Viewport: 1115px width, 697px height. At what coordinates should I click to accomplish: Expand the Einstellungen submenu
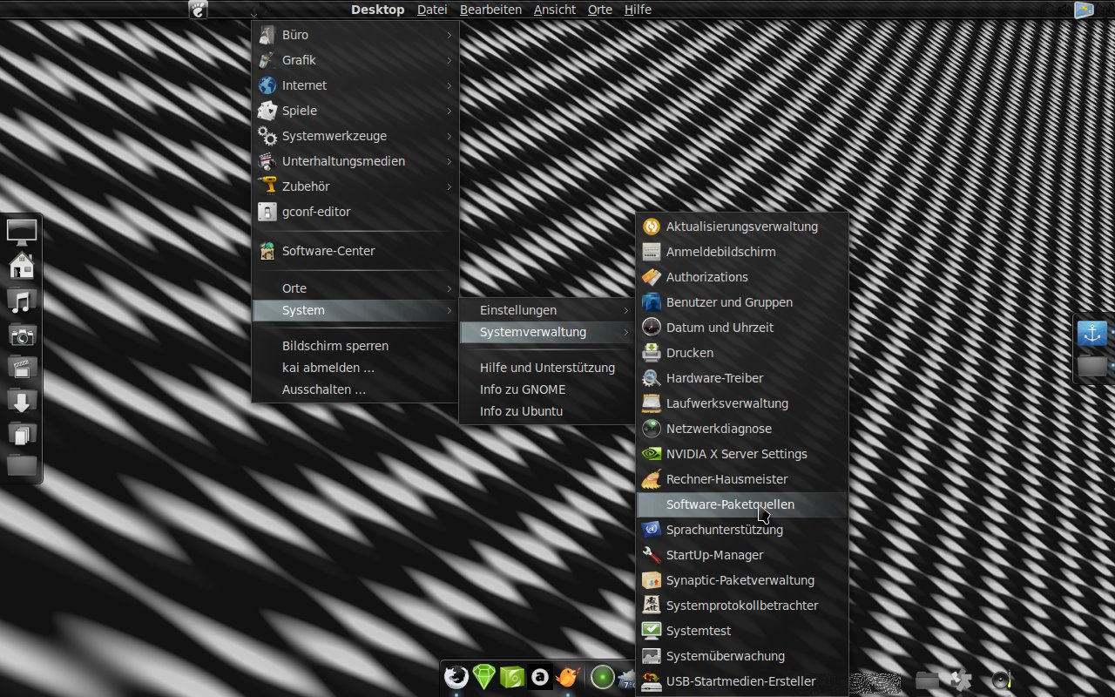(547, 310)
